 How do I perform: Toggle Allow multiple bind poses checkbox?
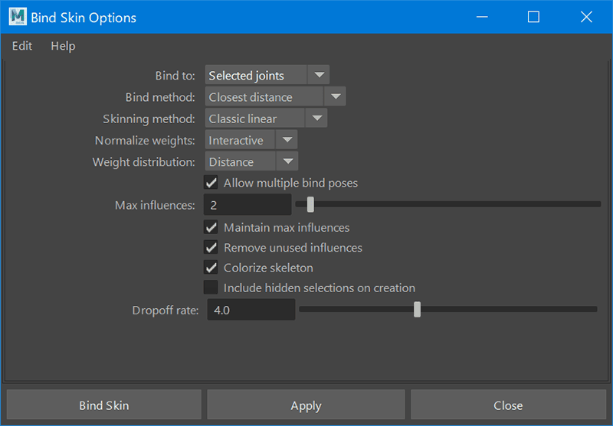coord(211,183)
